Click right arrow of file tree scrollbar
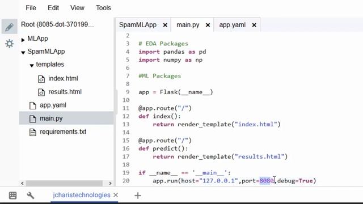The width and height of the screenshot is (363, 204). 110,183
